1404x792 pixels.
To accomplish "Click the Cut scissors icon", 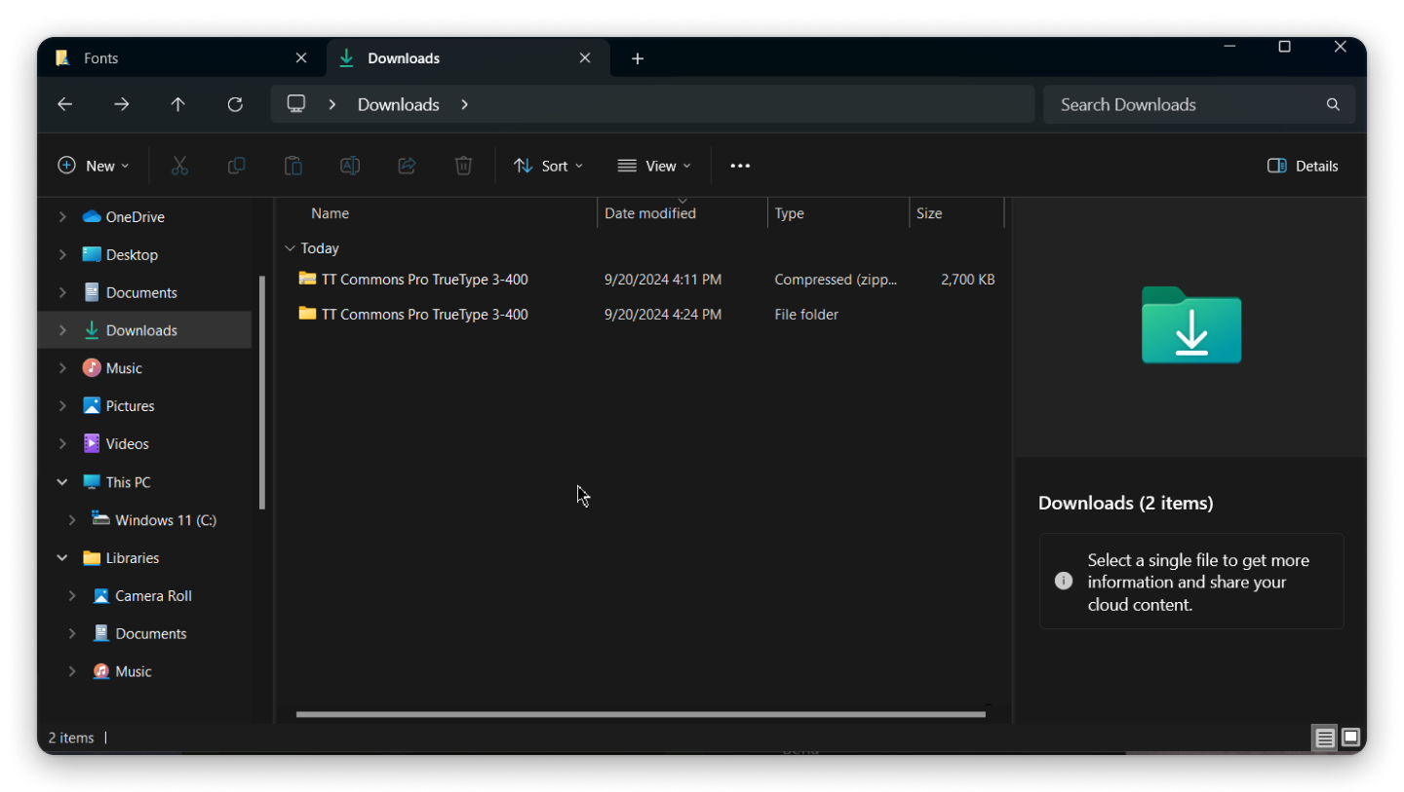I will 179,166.
